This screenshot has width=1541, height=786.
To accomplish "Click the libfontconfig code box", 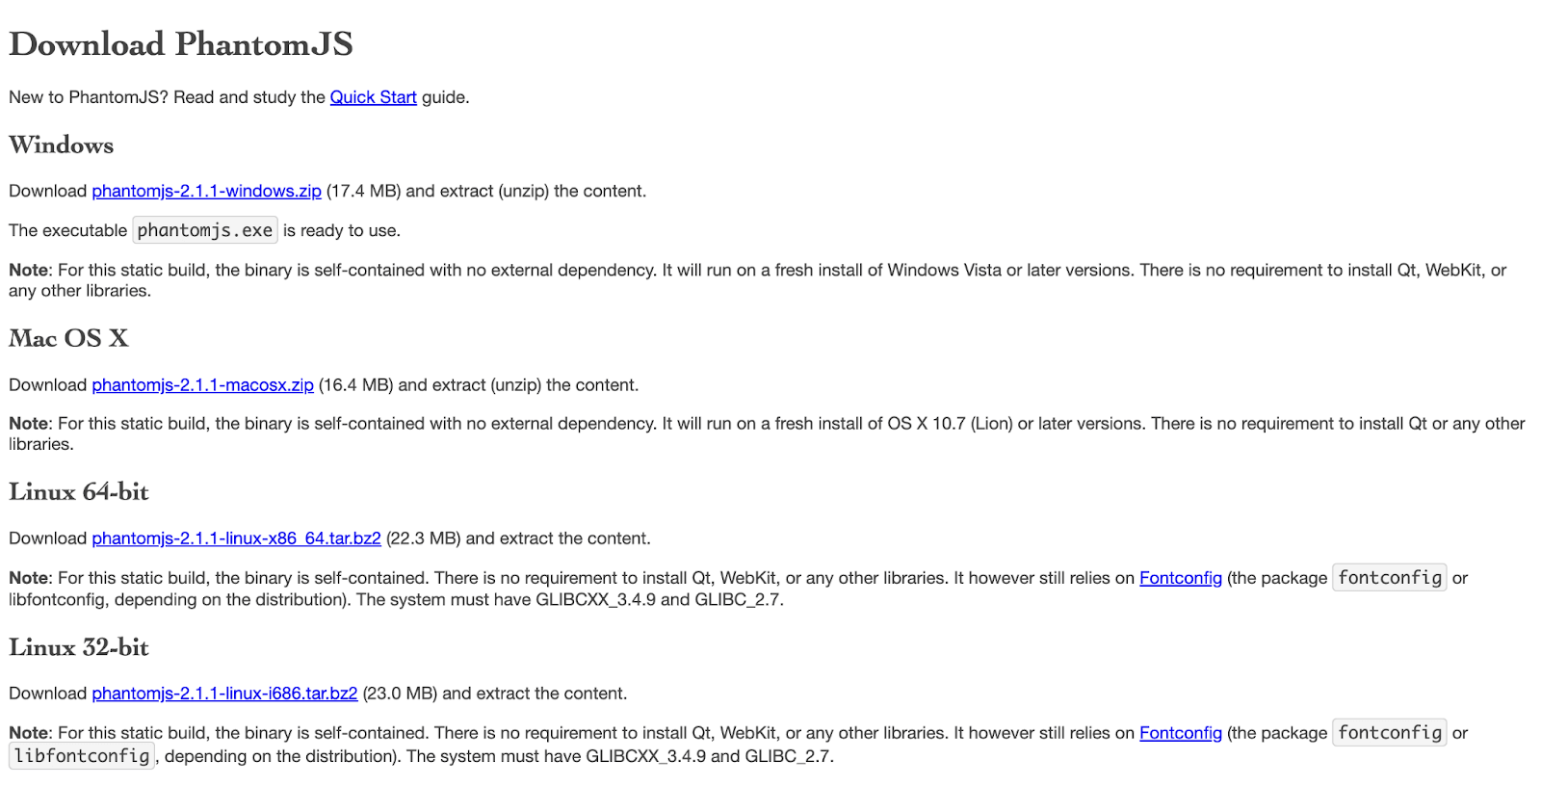I will click(82, 756).
